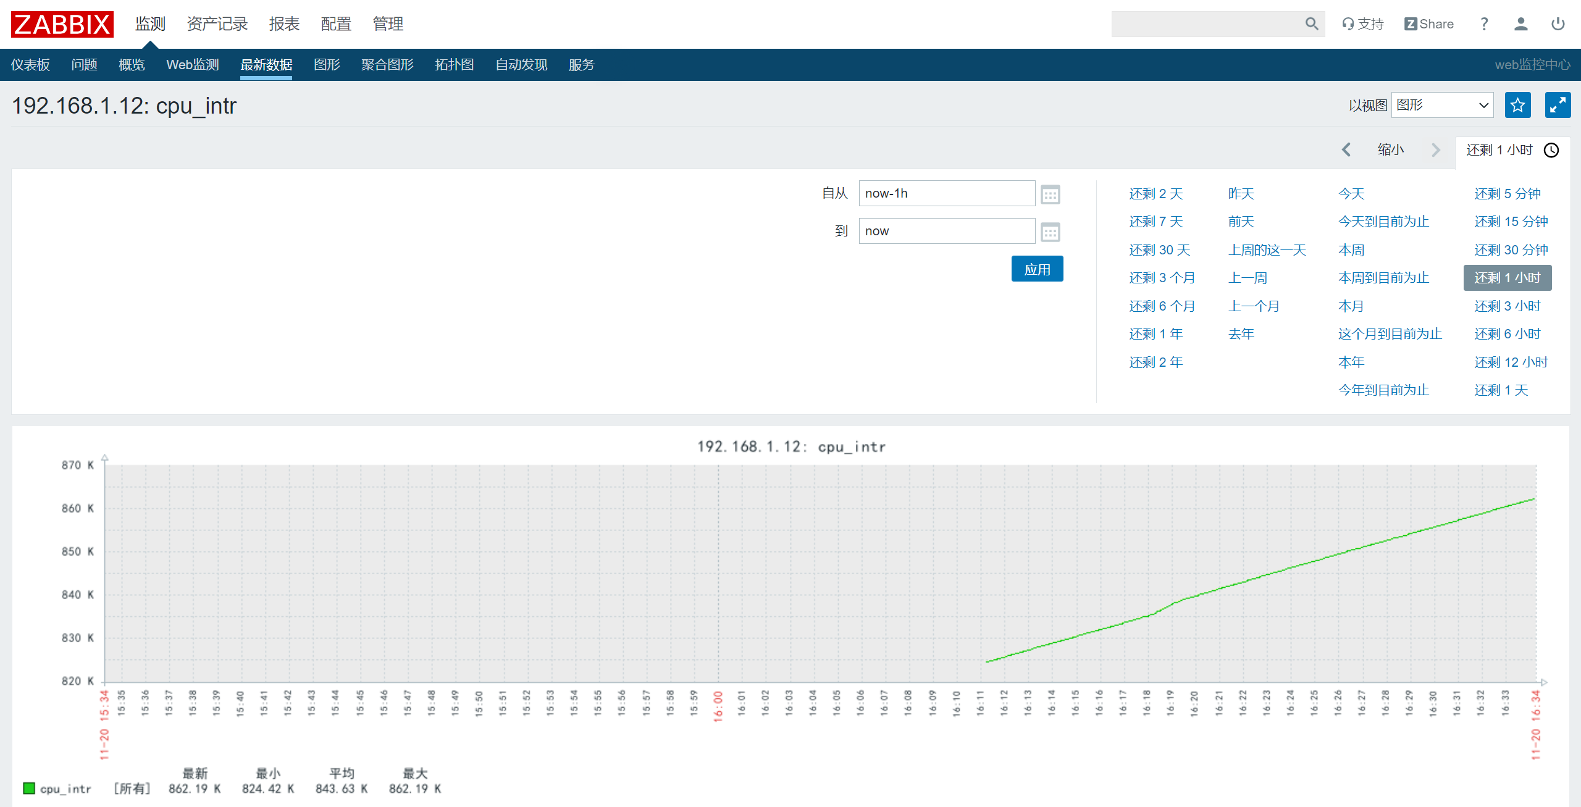Go to 概览 submenu

[132, 65]
